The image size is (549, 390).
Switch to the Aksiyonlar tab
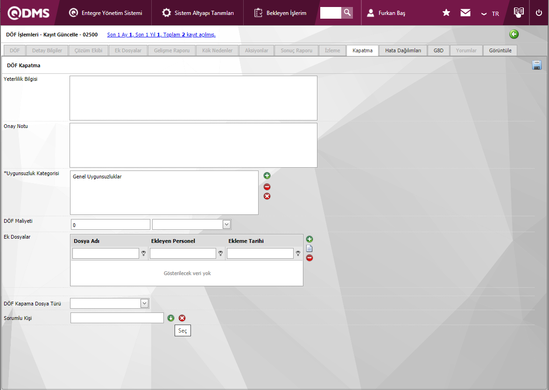point(256,50)
